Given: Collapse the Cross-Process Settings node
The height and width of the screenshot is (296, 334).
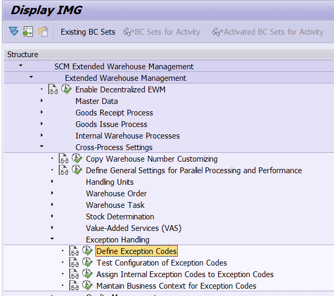Looking at the screenshot, I should point(42,147).
